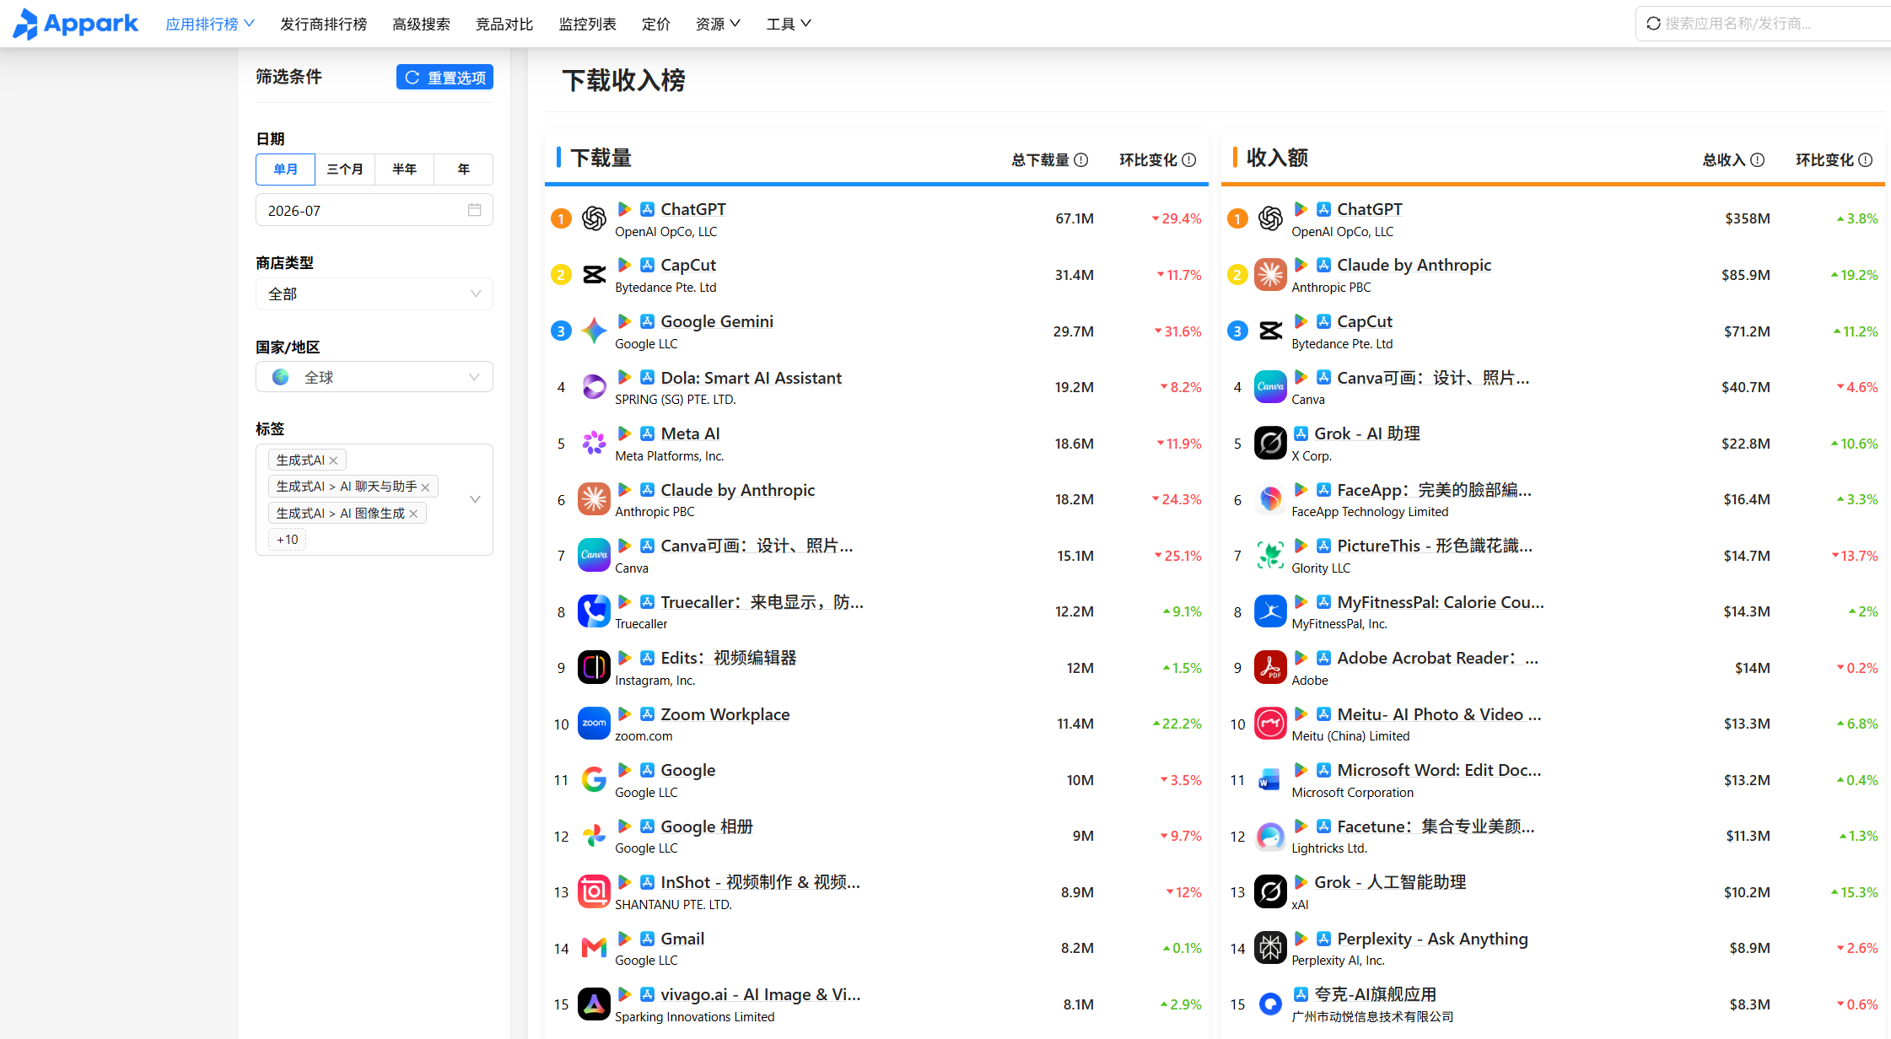Remove the AI 图像生成 tag
This screenshot has height=1039, width=1891.
414,514
